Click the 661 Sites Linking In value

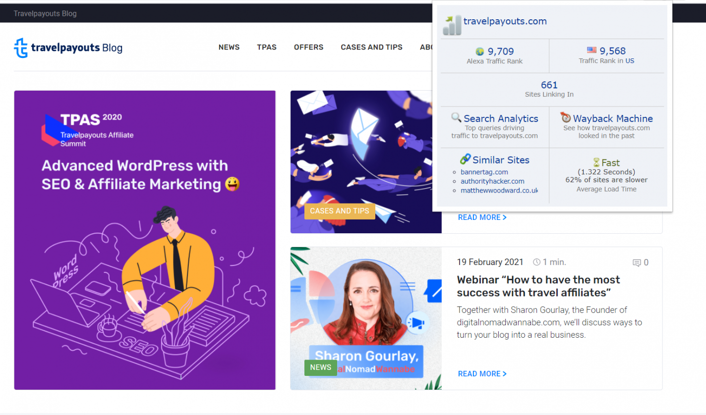tap(549, 85)
